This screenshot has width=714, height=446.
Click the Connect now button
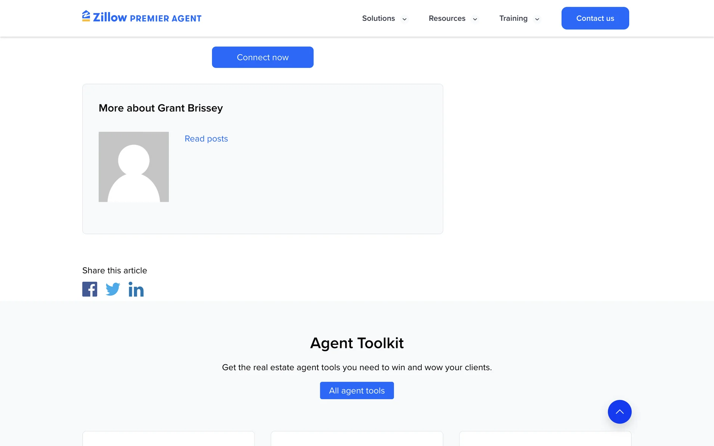pyautogui.click(x=263, y=57)
